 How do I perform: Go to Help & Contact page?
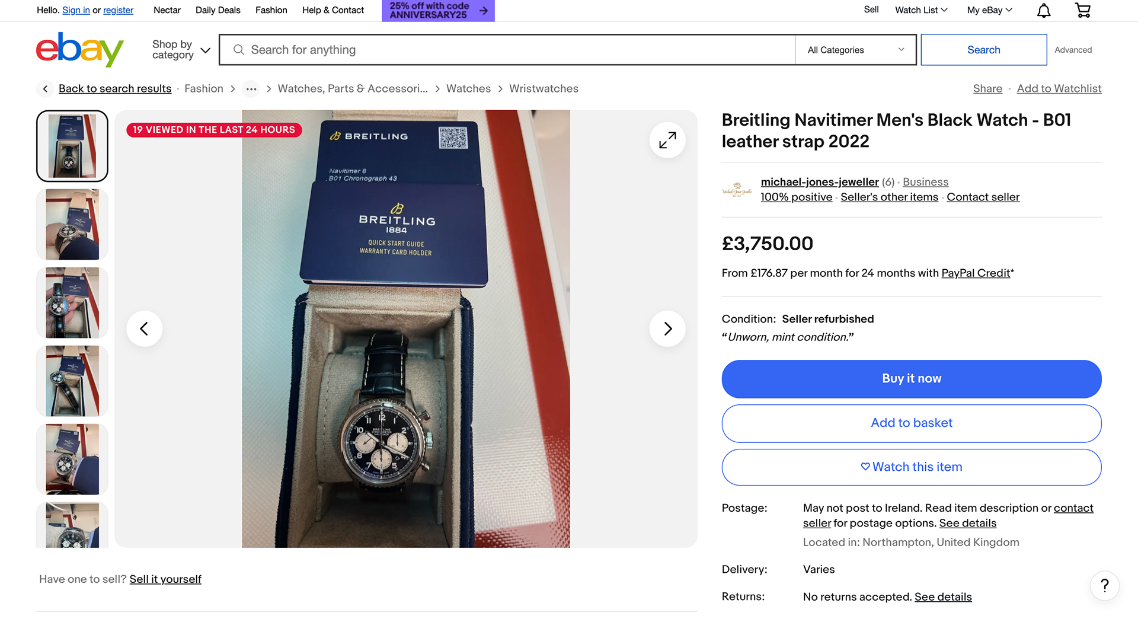(333, 10)
